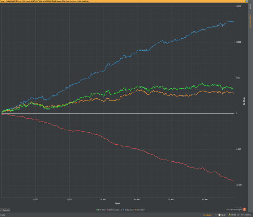Click the Hands axis title
Viewport: 253px width, 217px height.
pos(117,203)
